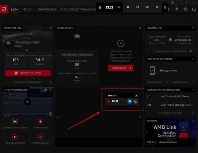This screenshot has width=198, height=153.
Task: Expand the Консультант по обновлению panel
Action: pos(193,90)
